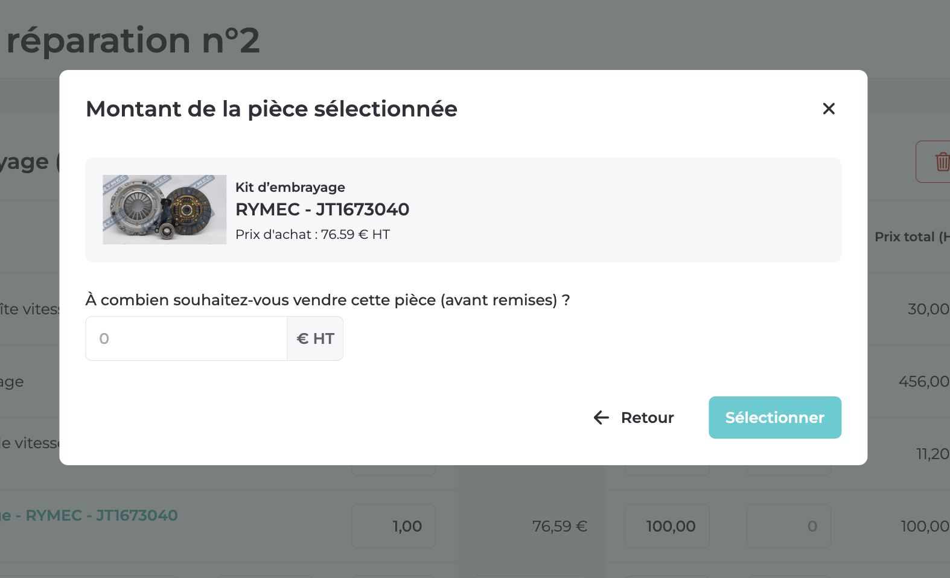Click the RYMEC - JT1673040 reference in dialog
Screen dimensions: 950x578
(x=322, y=209)
